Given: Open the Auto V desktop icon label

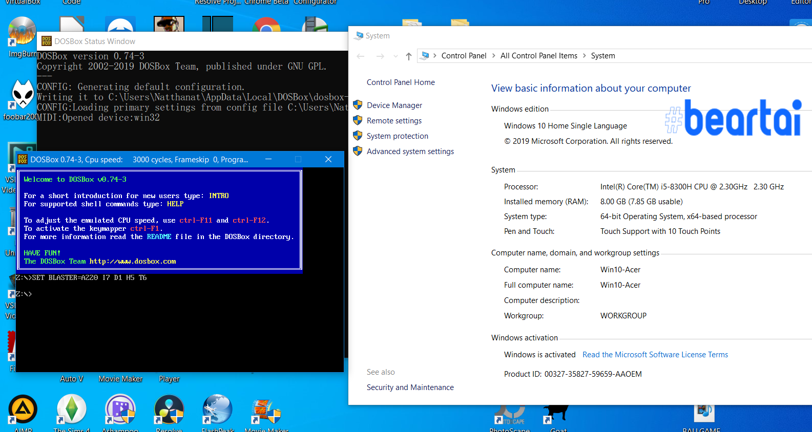Looking at the screenshot, I should pos(72,379).
